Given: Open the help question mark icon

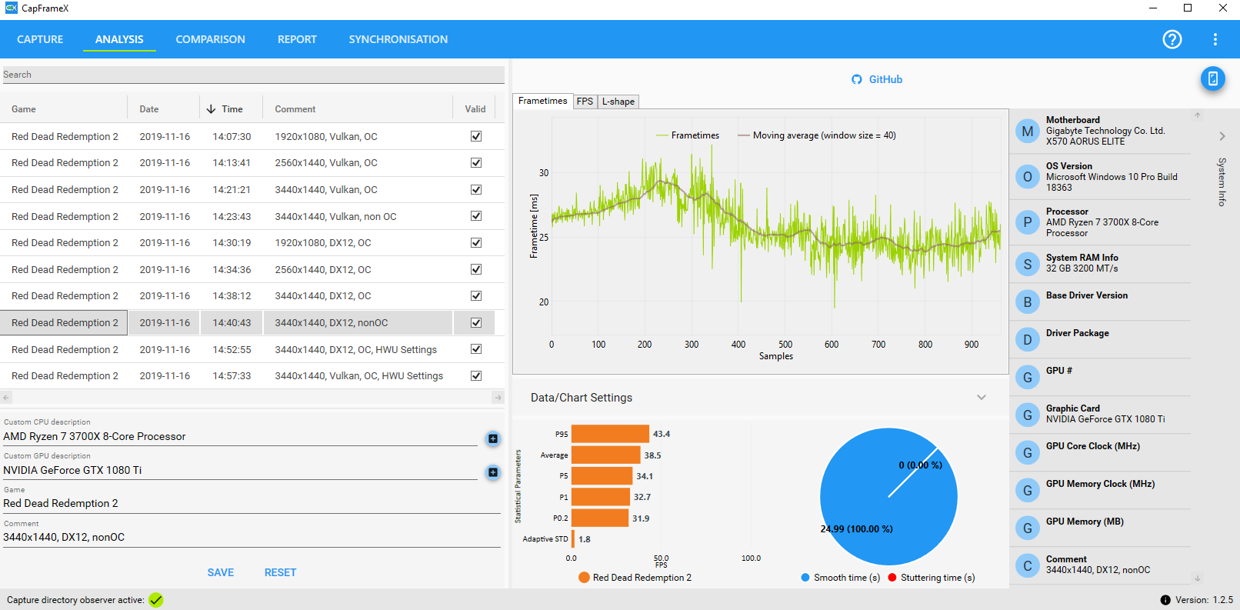Looking at the screenshot, I should click(x=1172, y=39).
